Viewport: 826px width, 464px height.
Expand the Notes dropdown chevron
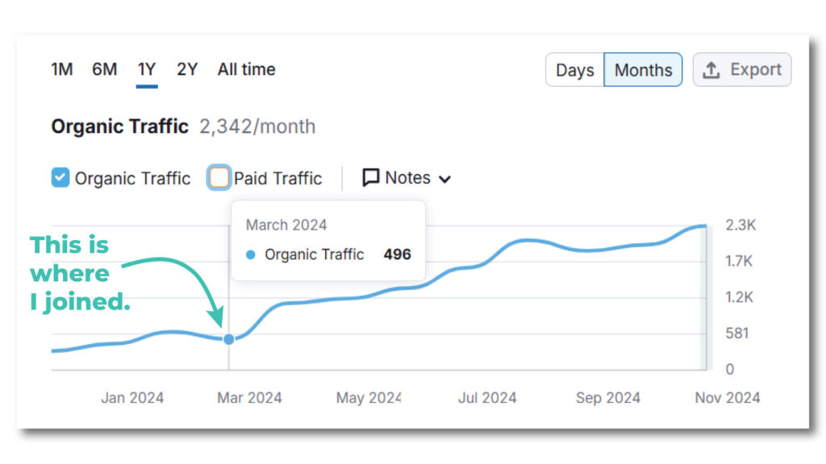tap(444, 179)
